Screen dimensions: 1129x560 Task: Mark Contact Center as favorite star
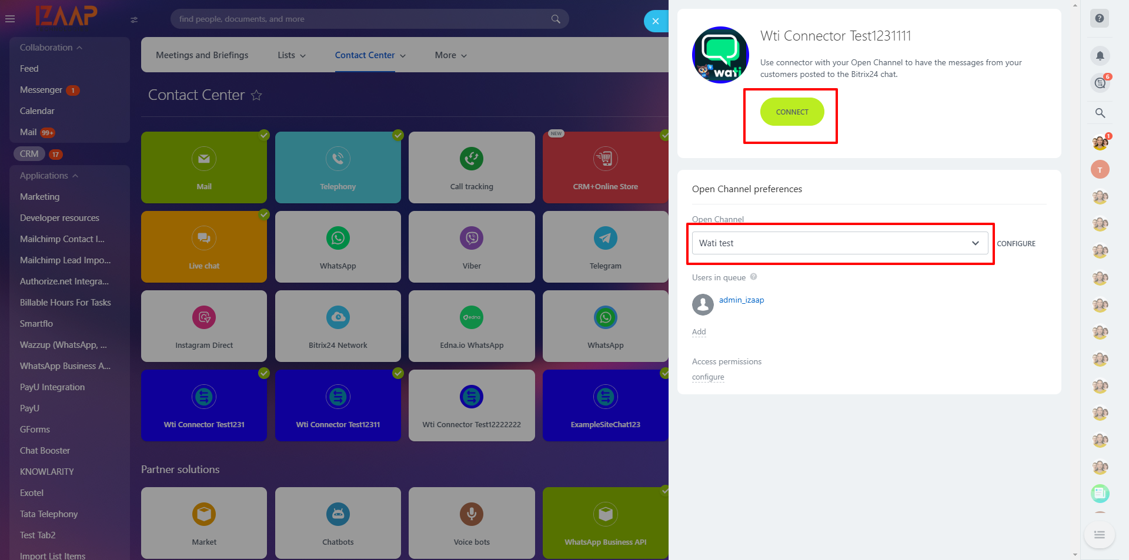[x=256, y=95]
